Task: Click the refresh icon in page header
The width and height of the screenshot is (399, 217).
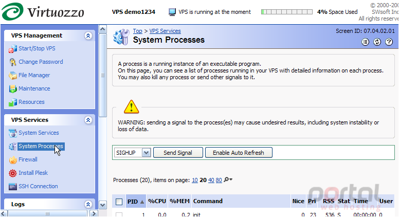Action: (377, 42)
